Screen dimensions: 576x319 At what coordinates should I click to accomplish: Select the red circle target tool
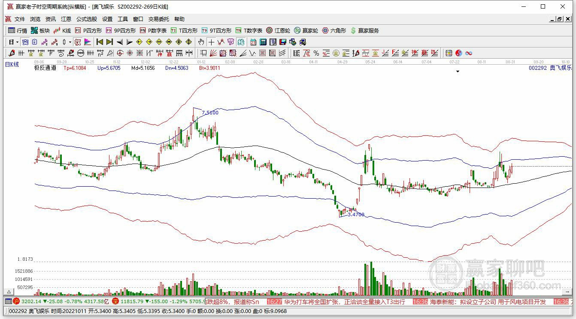click(x=120, y=53)
